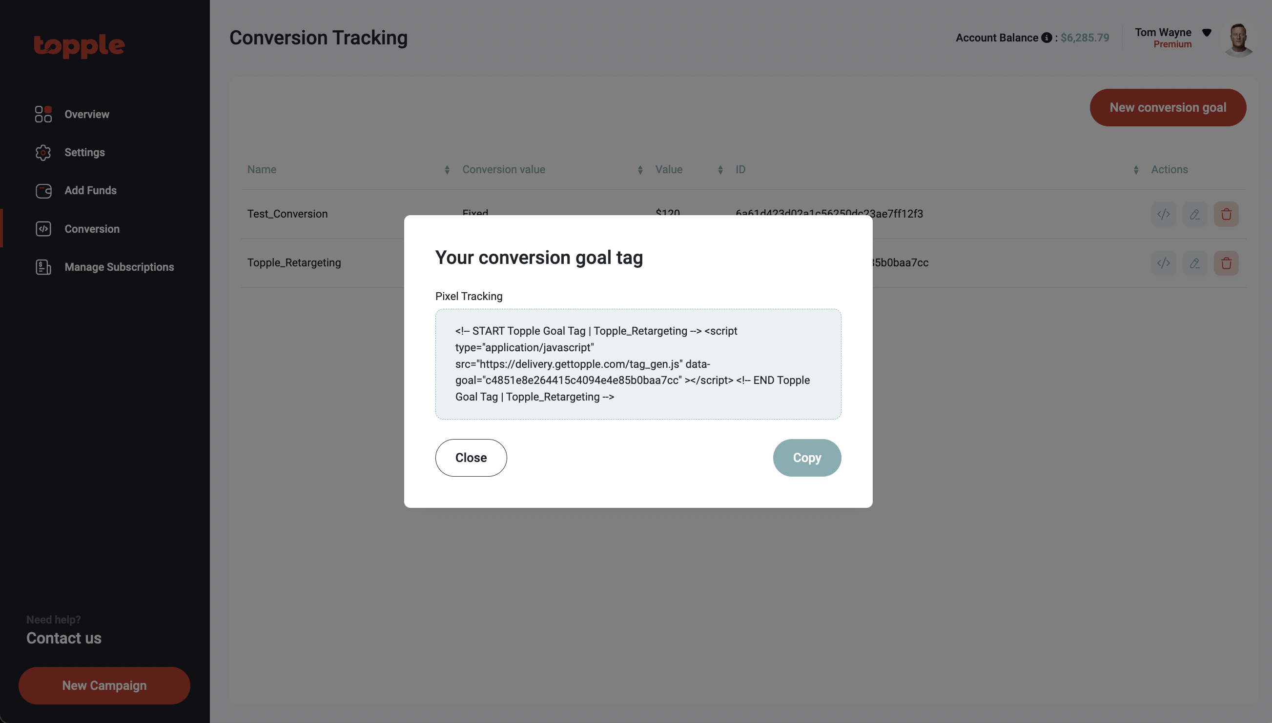Click the Add Funds wallet icon

tap(43, 191)
